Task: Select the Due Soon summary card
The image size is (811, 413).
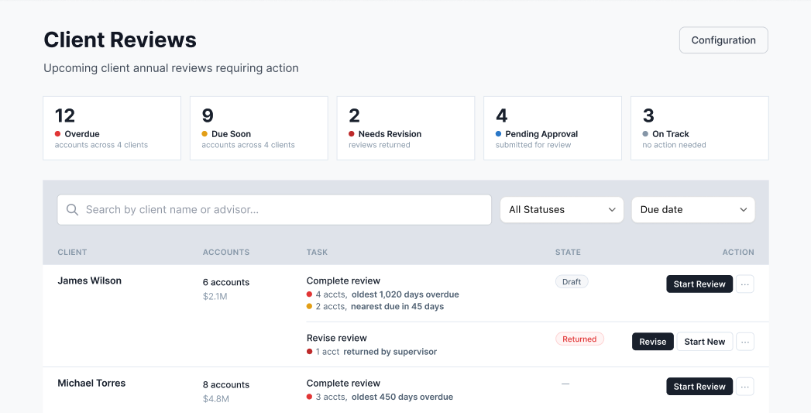Action: 259,128
